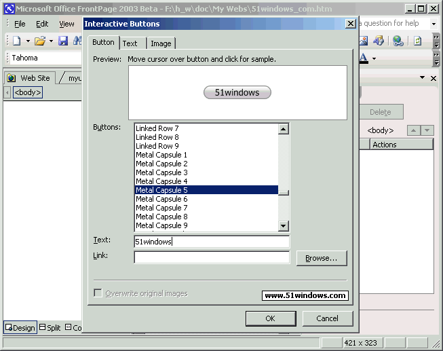The image size is (443, 351).
Task: Click into the Link input field
Action: point(211,257)
